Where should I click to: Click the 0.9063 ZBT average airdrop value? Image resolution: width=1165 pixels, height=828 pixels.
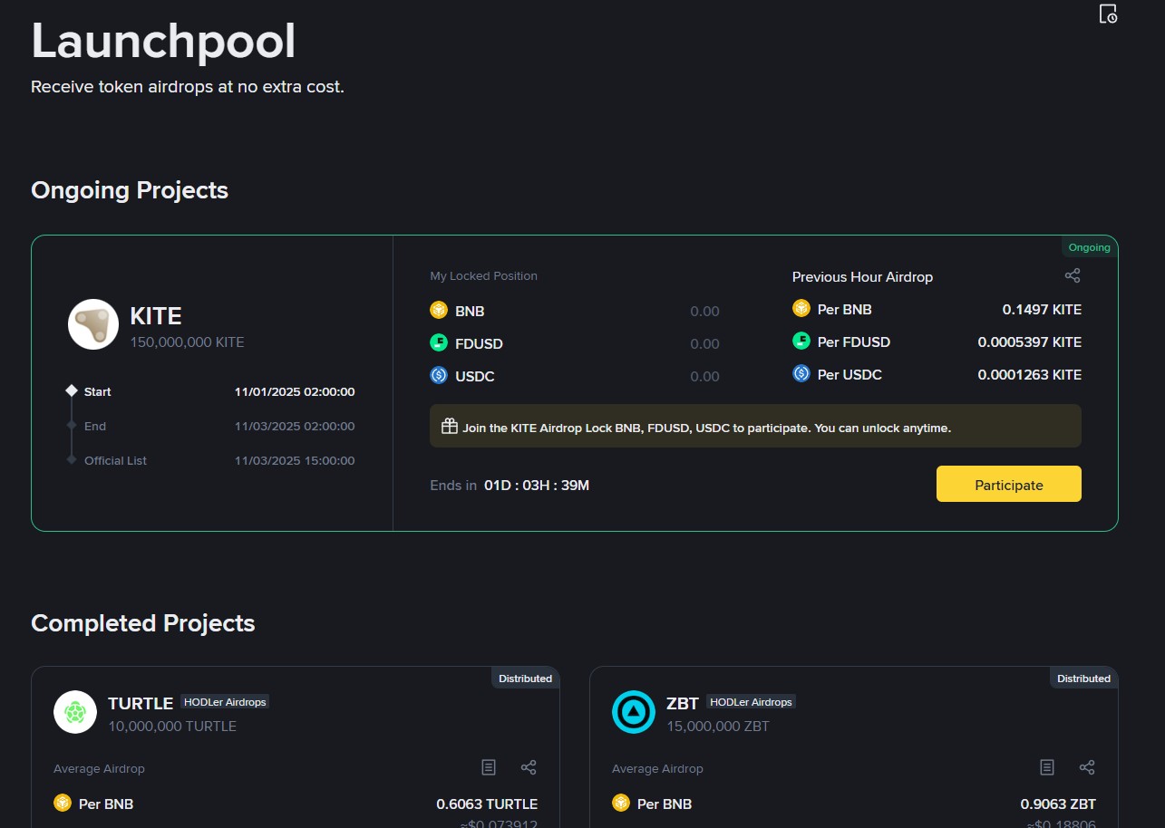(x=1058, y=804)
